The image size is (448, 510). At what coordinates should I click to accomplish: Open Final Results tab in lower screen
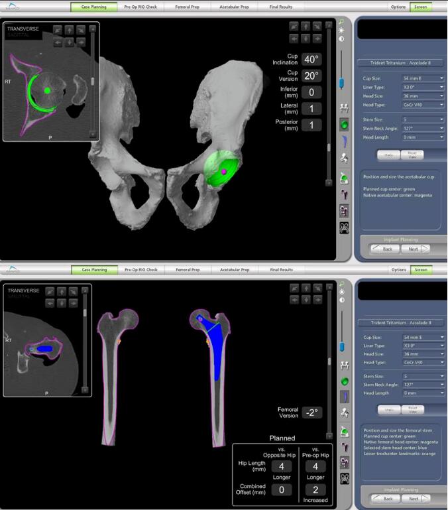281,270
